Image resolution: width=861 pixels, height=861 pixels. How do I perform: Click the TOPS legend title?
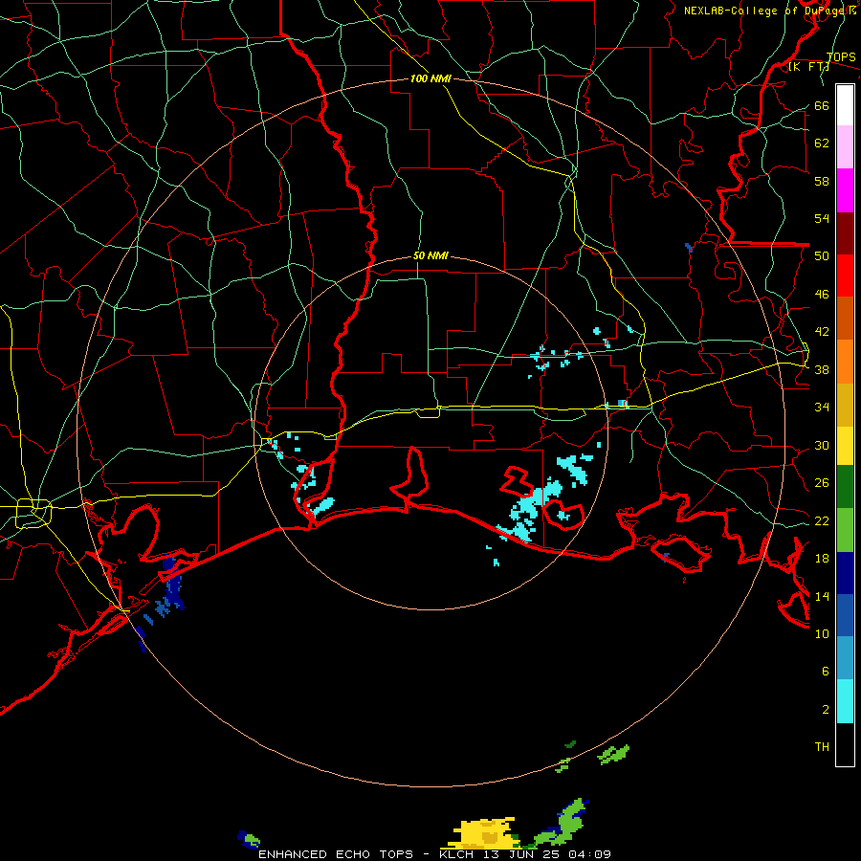pos(841,57)
